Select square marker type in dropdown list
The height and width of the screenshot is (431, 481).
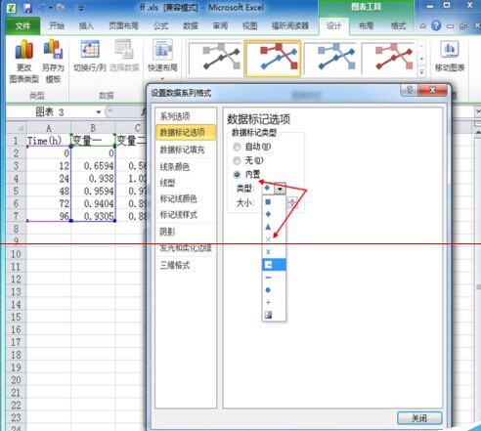click(x=268, y=202)
